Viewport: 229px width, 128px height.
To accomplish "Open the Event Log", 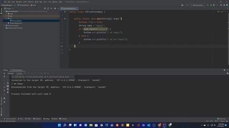I will (221, 119).
